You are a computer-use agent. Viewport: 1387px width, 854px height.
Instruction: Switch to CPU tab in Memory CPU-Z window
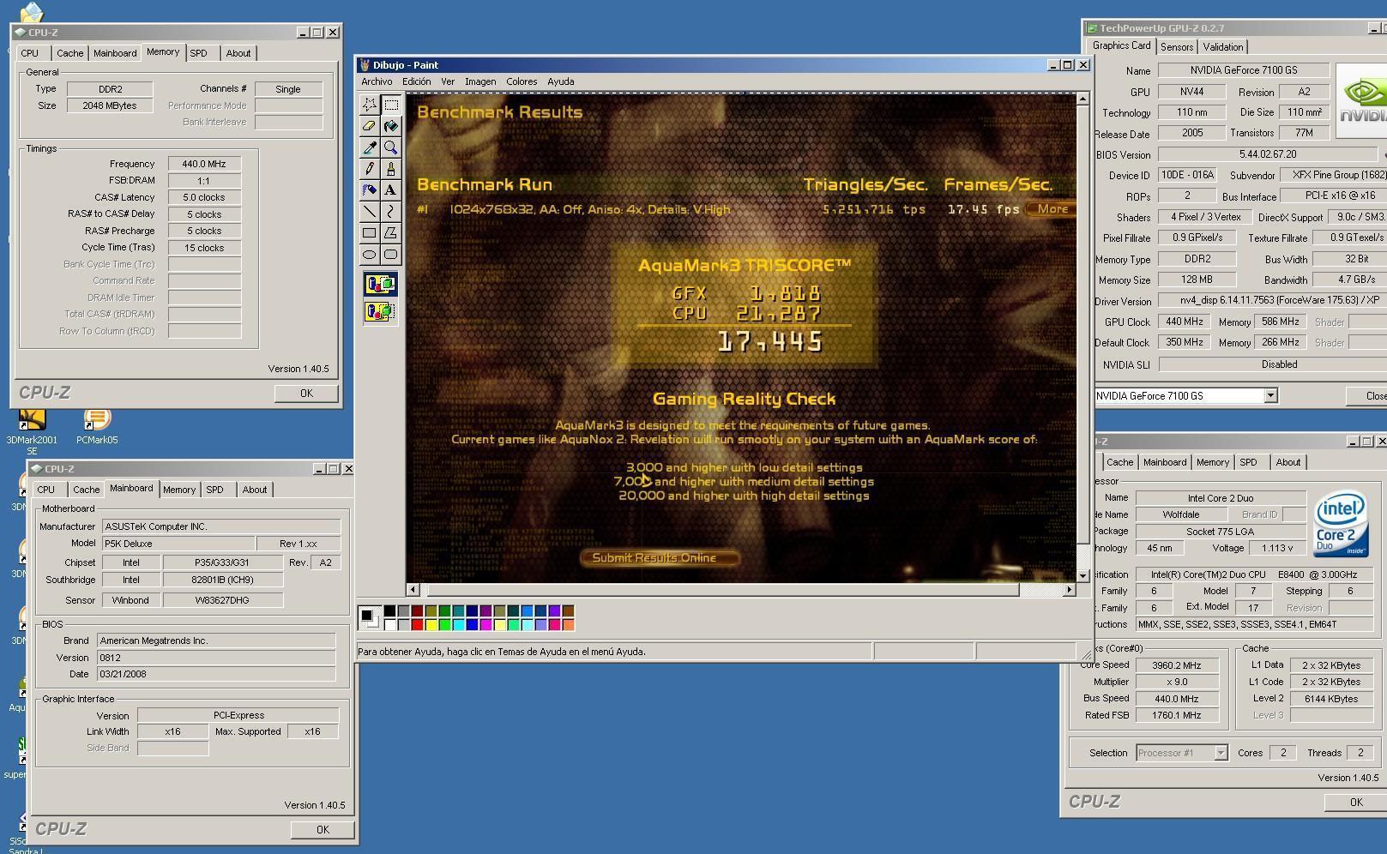(30, 53)
